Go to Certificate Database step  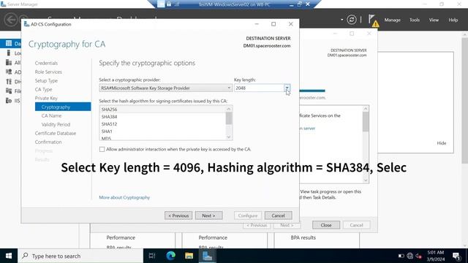(56, 133)
